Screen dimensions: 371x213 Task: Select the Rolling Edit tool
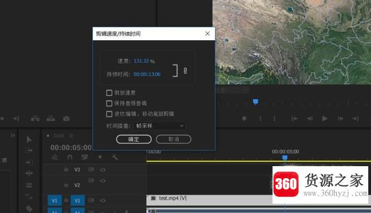29,185
